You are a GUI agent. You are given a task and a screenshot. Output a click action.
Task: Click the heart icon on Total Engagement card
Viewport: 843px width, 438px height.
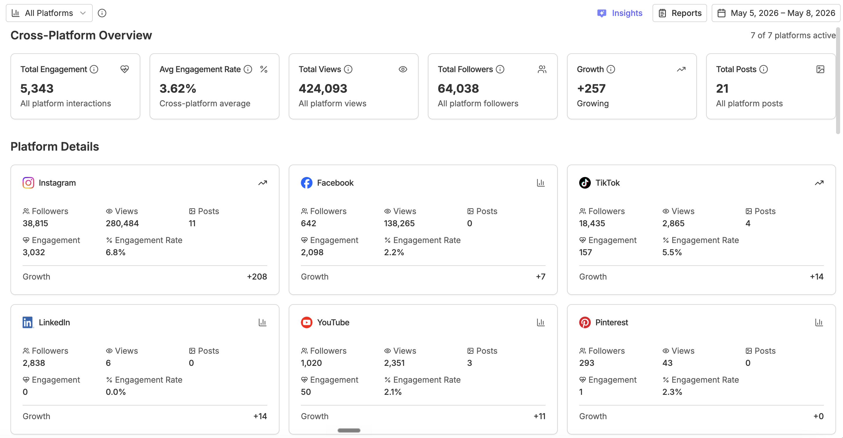[125, 69]
